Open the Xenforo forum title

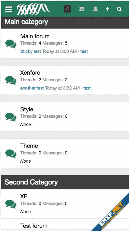[x=30, y=73]
